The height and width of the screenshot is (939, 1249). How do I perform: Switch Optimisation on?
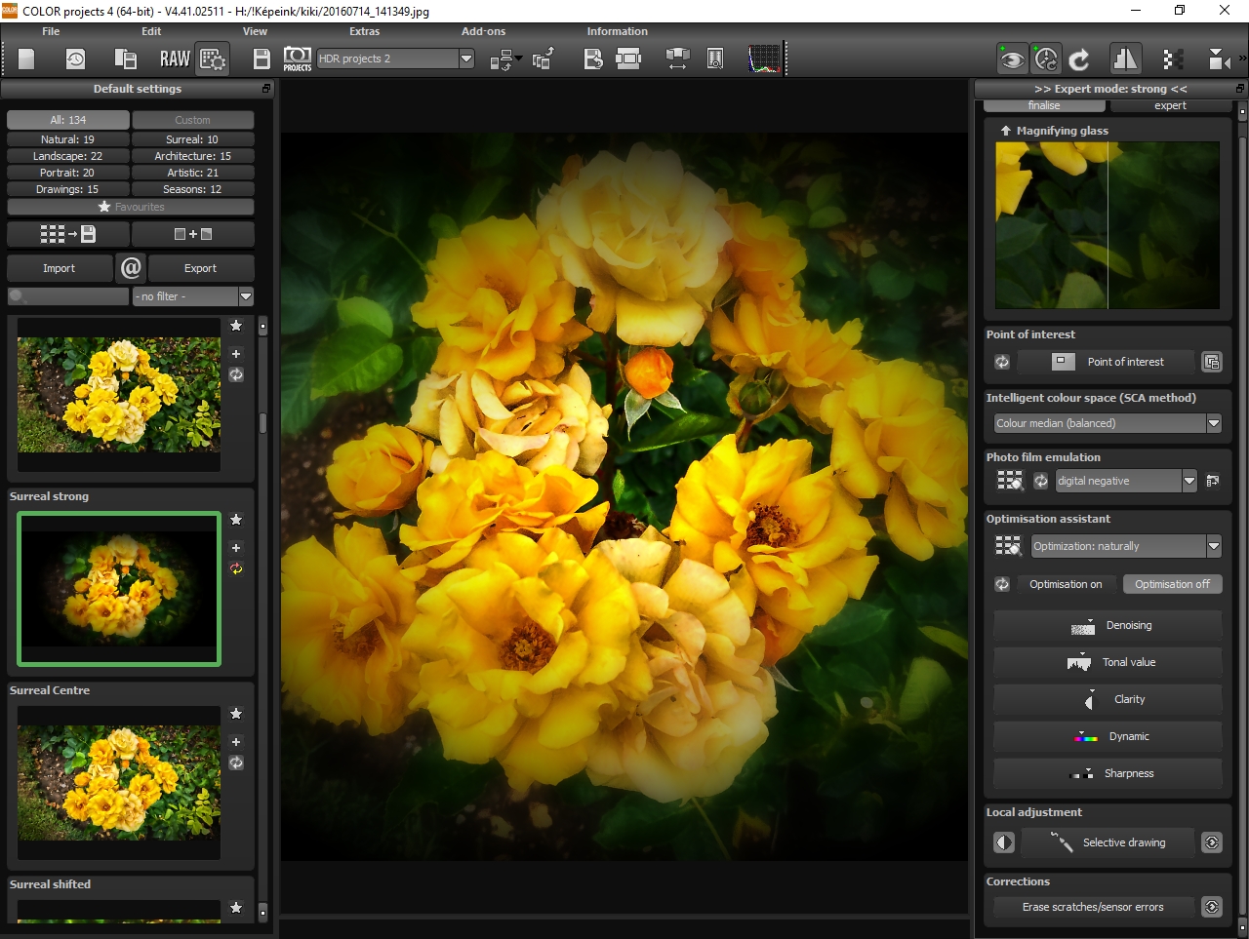[x=1066, y=584]
